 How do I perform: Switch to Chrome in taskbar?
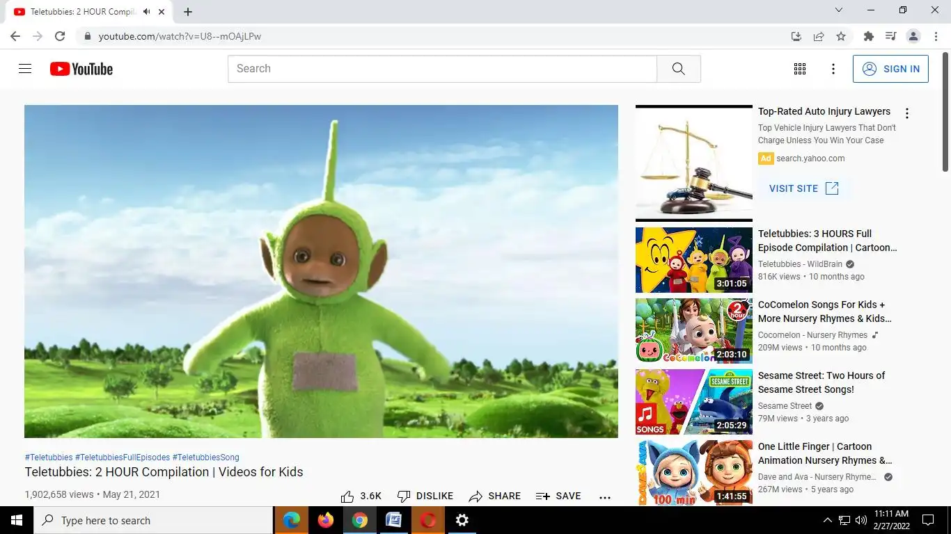[x=360, y=520]
